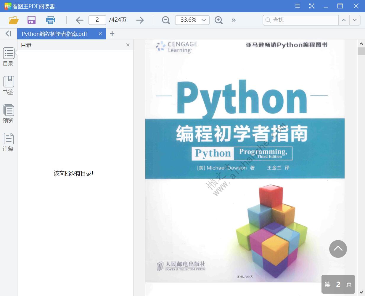Screen dimensions: 365x296
Task: Open the 书签 bookmarks sidebar panel
Action: tap(8, 85)
